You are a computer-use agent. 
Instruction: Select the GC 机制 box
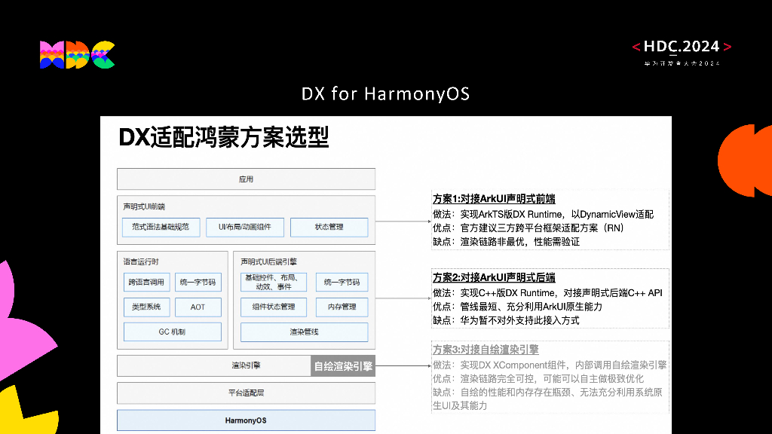[x=173, y=332]
